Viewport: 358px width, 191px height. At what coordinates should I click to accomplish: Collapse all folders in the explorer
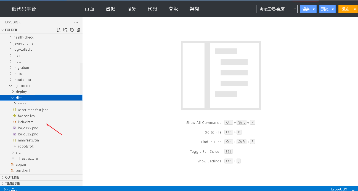(x=79, y=30)
